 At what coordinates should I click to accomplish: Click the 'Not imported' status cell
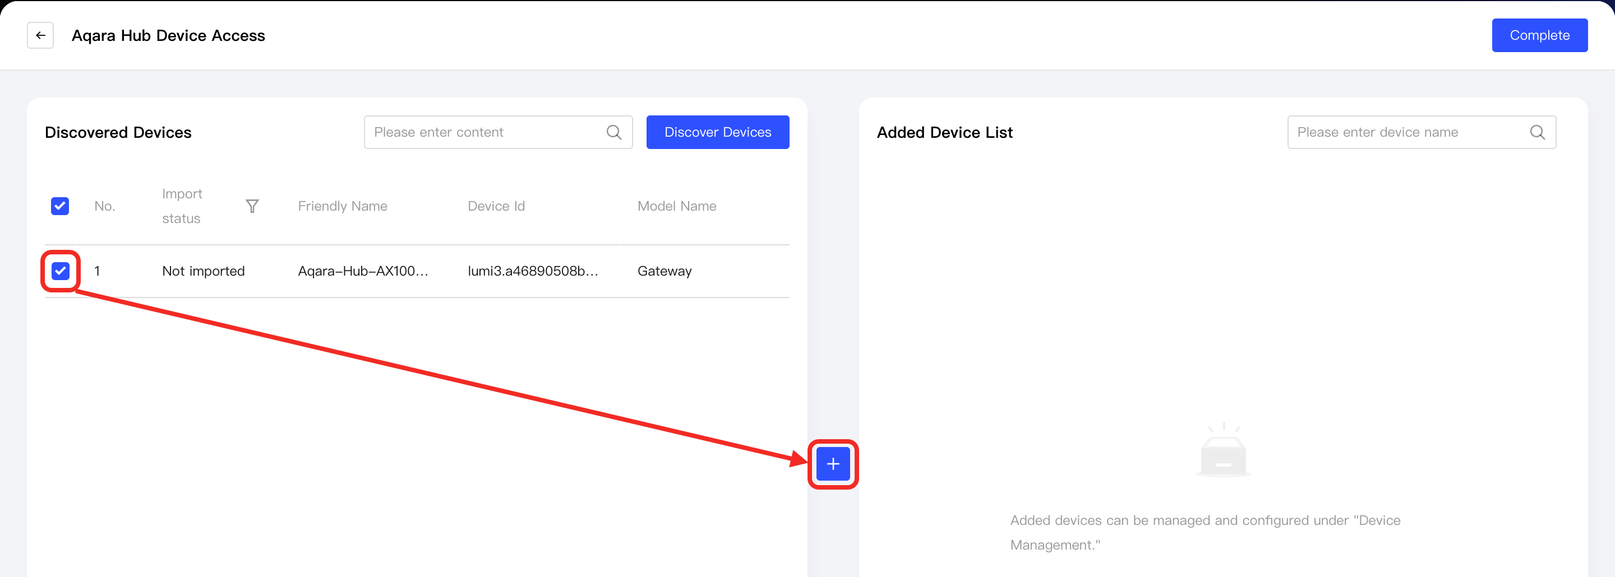(203, 271)
